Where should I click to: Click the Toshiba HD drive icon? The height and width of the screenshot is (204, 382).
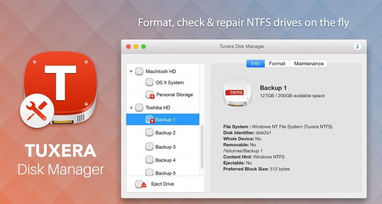[x=139, y=108]
